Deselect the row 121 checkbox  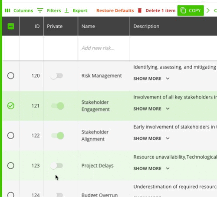11,106
